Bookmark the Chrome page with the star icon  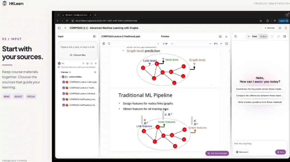[x=261, y=21]
